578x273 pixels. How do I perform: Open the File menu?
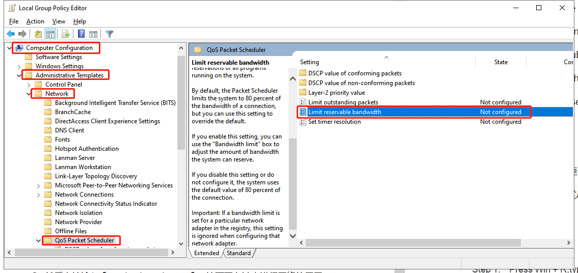[14, 21]
